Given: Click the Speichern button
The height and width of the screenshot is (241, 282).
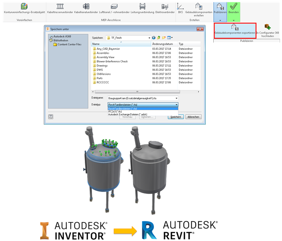Looking at the screenshot, I should pyautogui.click(x=176, y=117).
